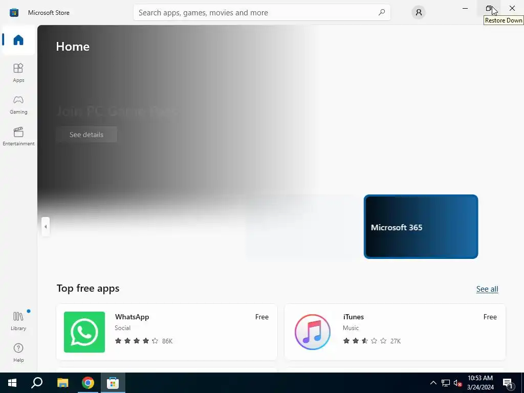
Task: Minimize the Microsoft Store window
Action: (465, 8)
